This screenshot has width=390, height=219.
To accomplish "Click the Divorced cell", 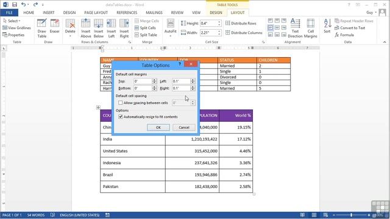I will [x=237, y=77].
